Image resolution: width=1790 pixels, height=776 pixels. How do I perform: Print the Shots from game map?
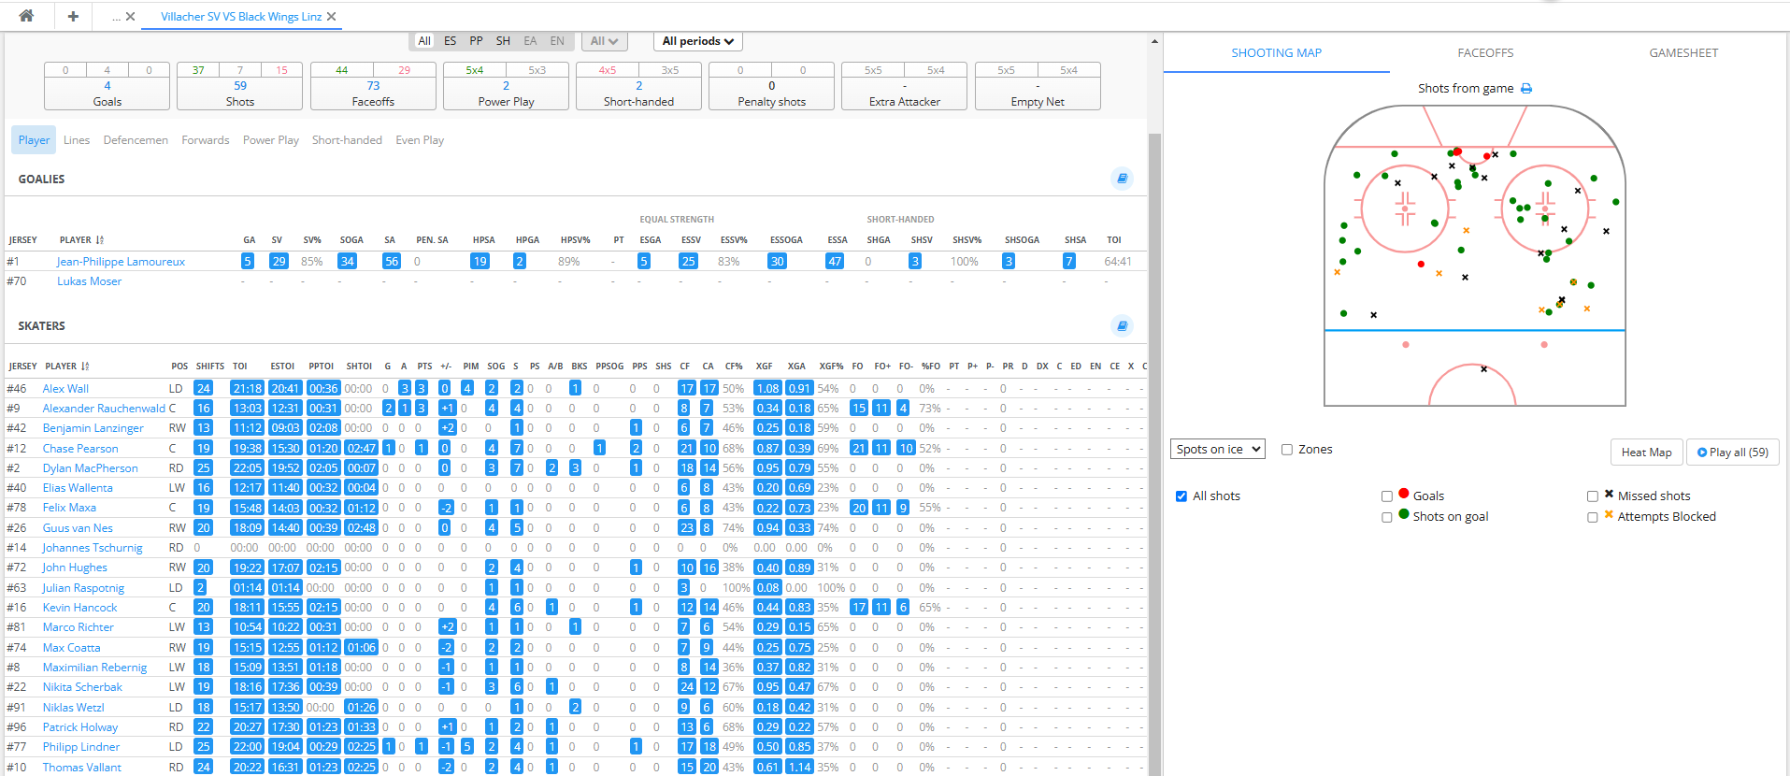(x=1526, y=89)
